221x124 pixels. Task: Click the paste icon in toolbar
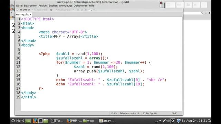pyautogui.click(x=86, y=10)
